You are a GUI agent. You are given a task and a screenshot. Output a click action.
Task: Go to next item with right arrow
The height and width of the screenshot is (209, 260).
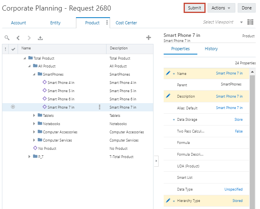(29, 38)
